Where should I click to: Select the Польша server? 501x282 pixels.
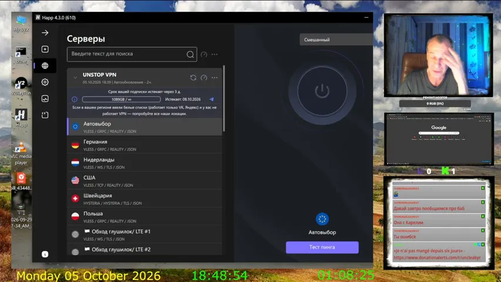tap(144, 216)
